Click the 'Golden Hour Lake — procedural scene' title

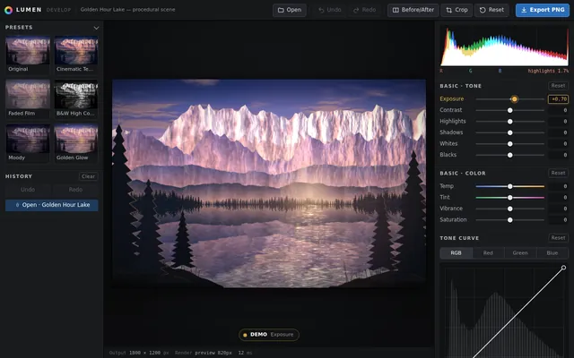point(127,10)
